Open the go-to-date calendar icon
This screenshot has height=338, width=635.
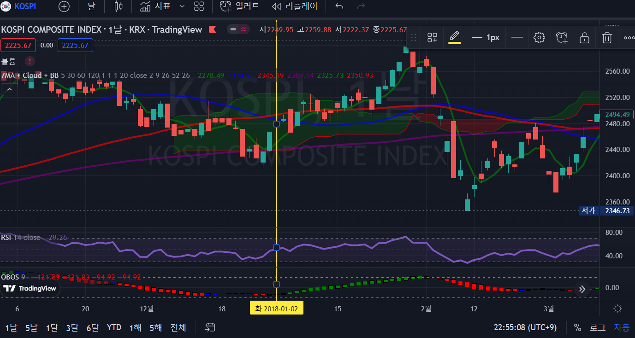point(210,327)
